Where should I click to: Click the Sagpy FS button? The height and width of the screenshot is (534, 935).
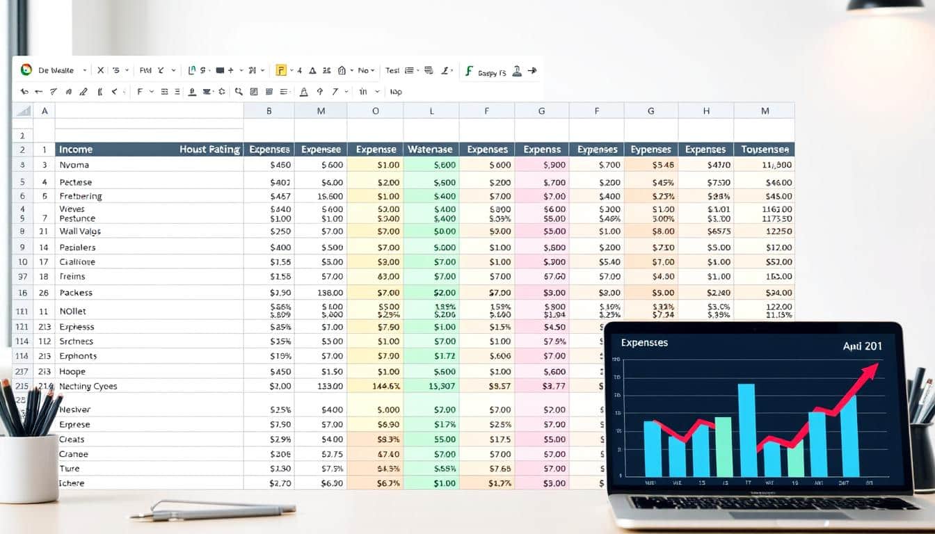(492, 72)
